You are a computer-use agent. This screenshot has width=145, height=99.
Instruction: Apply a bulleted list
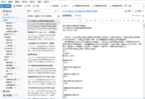120,21
